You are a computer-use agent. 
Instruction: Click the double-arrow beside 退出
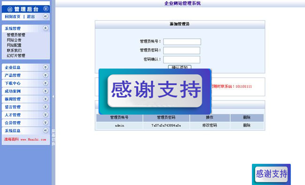(46, 16)
